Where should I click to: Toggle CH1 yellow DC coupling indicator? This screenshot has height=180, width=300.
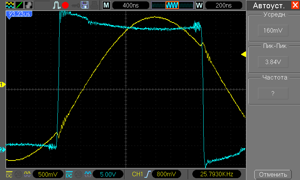click(x=9, y=174)
